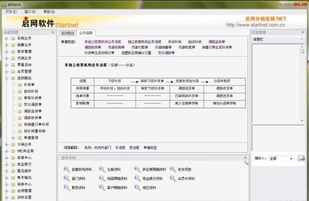
Task: Select the 资料设置 tree item
Action: 24,197
